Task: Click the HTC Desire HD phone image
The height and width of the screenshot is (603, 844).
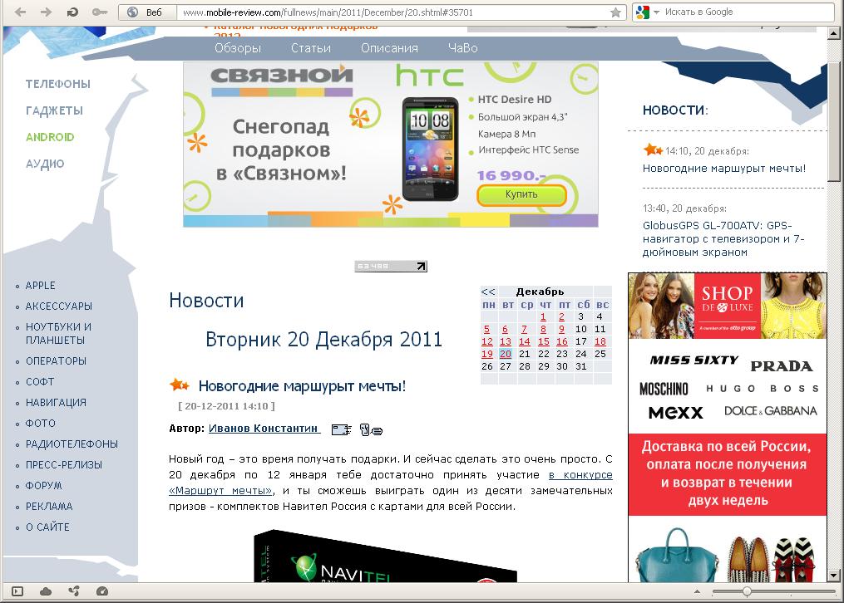Action: pos(430,149)
